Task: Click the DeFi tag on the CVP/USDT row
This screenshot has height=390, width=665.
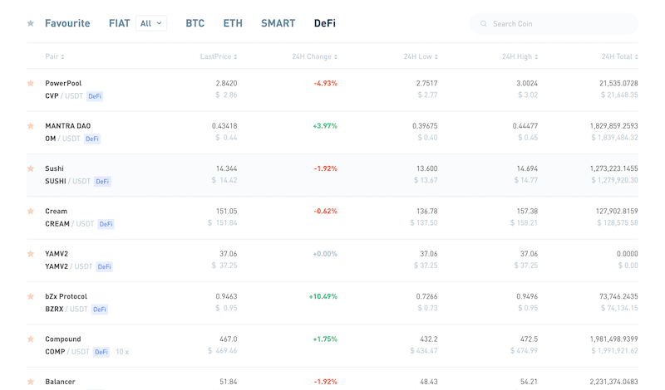Action: click(95, 96)
